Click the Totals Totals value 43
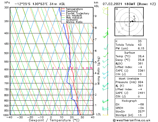Screen dimensions: 158x122 tap(140, 45)
